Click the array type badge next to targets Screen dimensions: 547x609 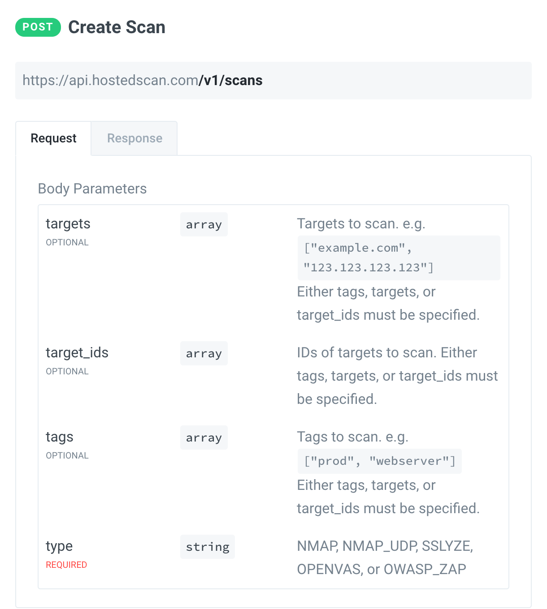(x=204, y=224)
